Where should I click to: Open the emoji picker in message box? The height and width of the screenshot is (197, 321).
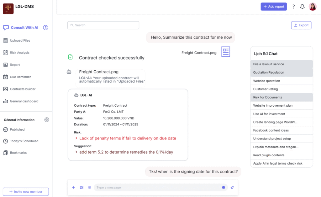[x=224, y=188]
